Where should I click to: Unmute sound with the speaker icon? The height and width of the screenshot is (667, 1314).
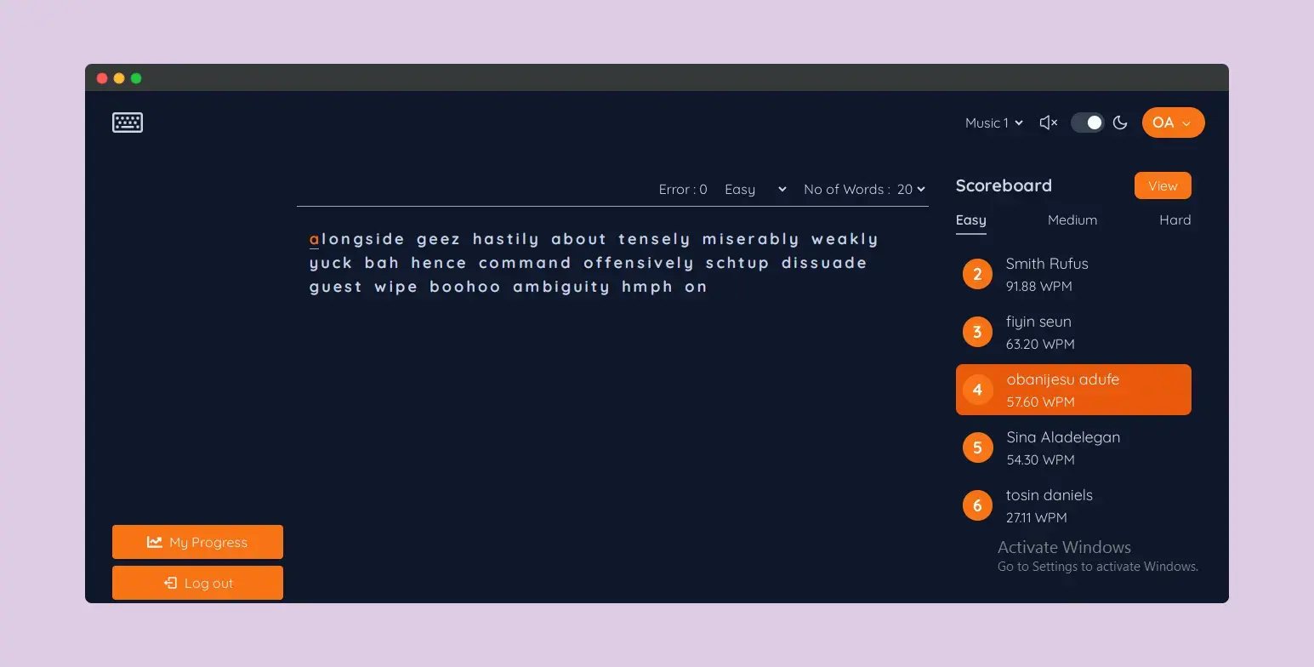(x=1048, y=123)
